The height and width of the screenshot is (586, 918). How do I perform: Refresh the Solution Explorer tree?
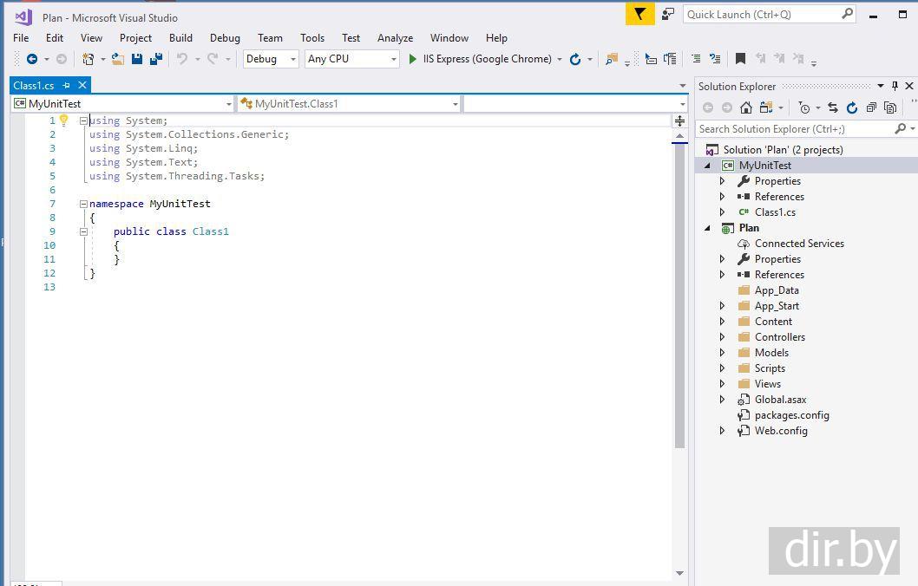tap(851, 107)
